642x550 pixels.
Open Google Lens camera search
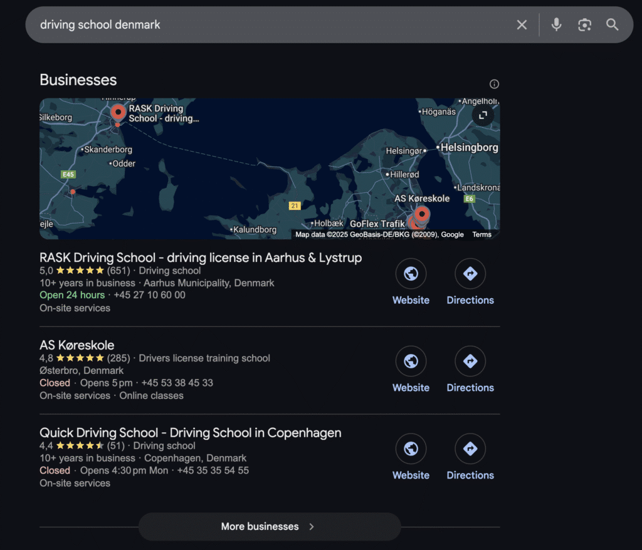pyautogui.click(x=584, y=24)
